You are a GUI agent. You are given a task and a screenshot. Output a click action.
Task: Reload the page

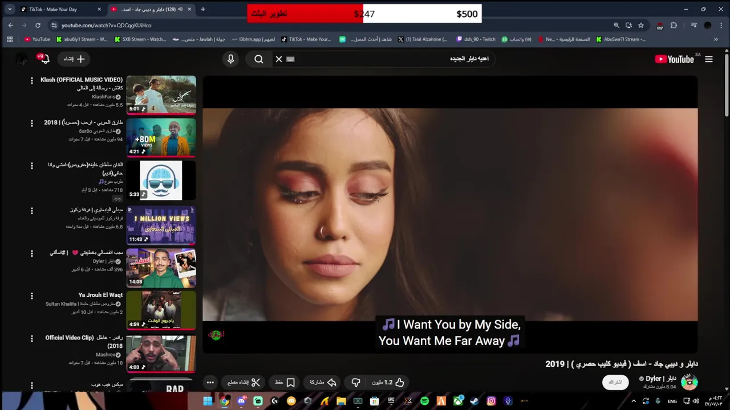pyautogui.click(x=38, y=26)
